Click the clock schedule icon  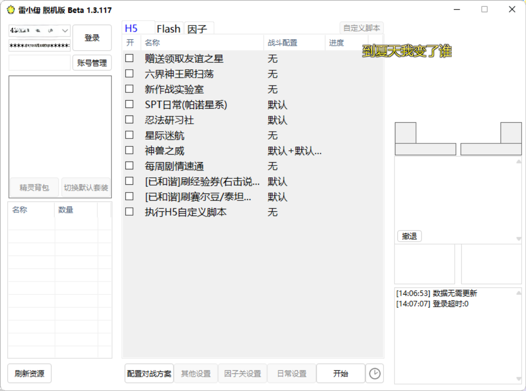click(x=374, y=374)
